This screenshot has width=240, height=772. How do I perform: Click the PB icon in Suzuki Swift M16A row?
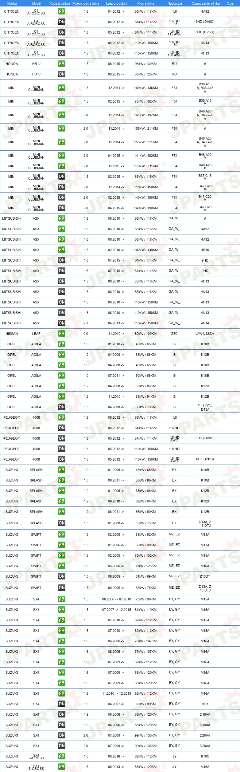tap(61, 566)
